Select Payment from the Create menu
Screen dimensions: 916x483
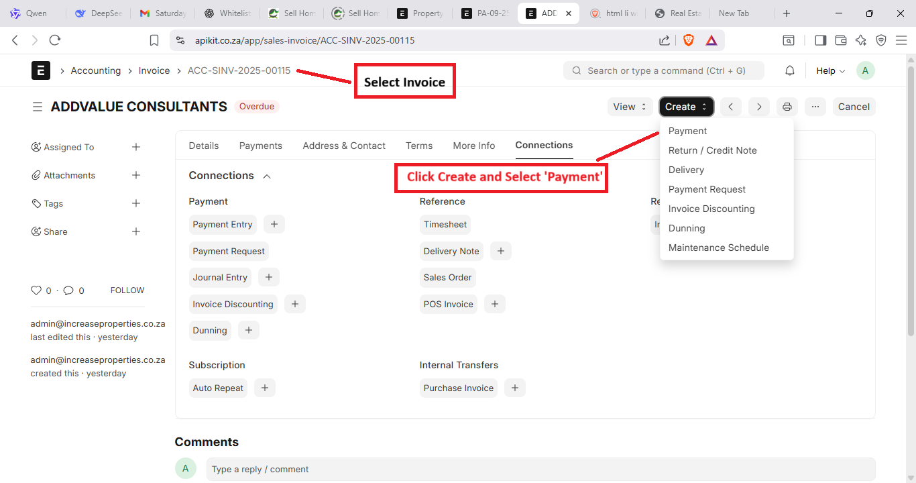(x=687, y=131)
